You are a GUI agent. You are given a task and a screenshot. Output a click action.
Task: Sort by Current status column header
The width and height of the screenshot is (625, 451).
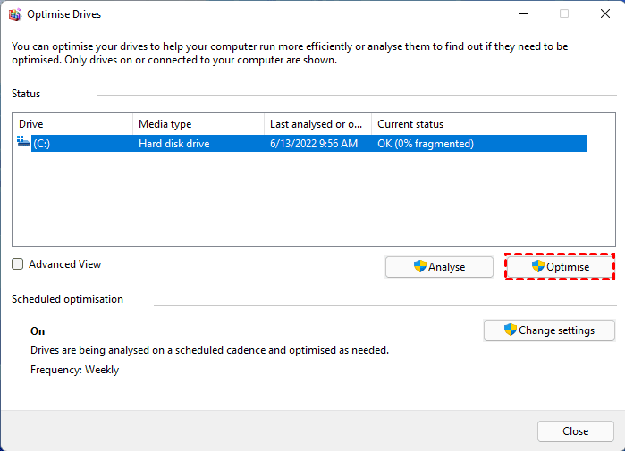477,124
